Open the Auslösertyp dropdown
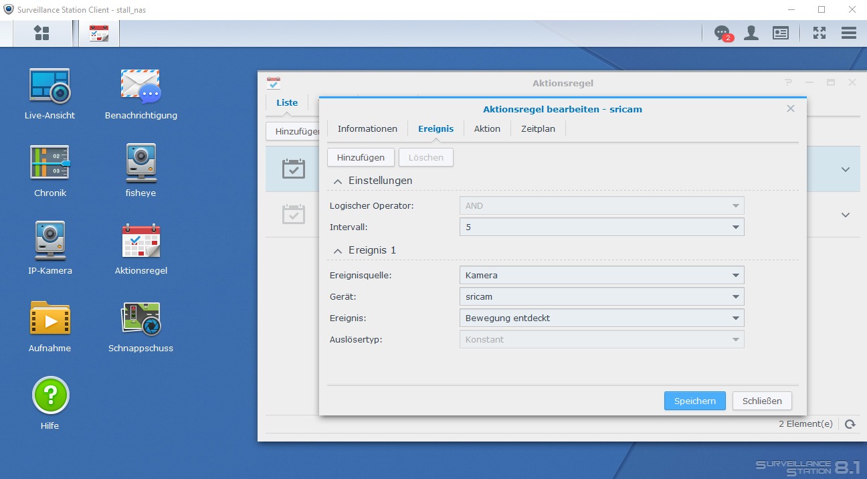867x479 pixels. click(x=602, y=340)
